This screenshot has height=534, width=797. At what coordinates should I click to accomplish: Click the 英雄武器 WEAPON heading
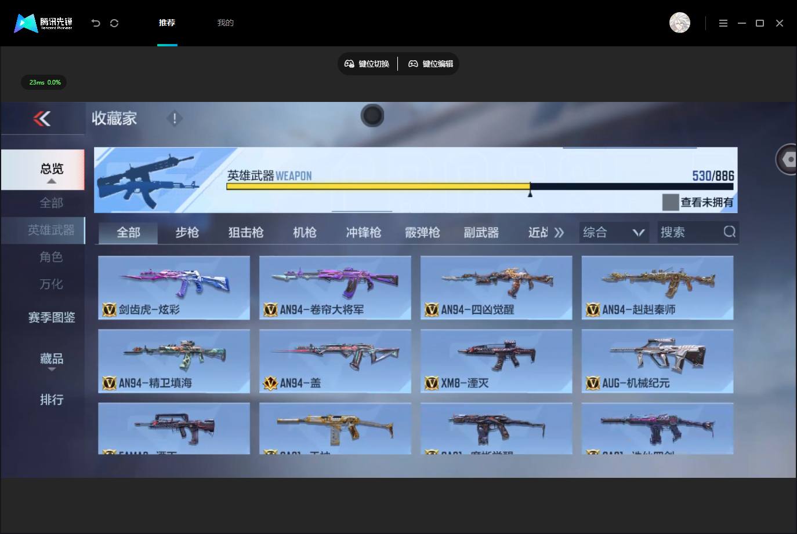pyautogui.click(x=269, y=175)
